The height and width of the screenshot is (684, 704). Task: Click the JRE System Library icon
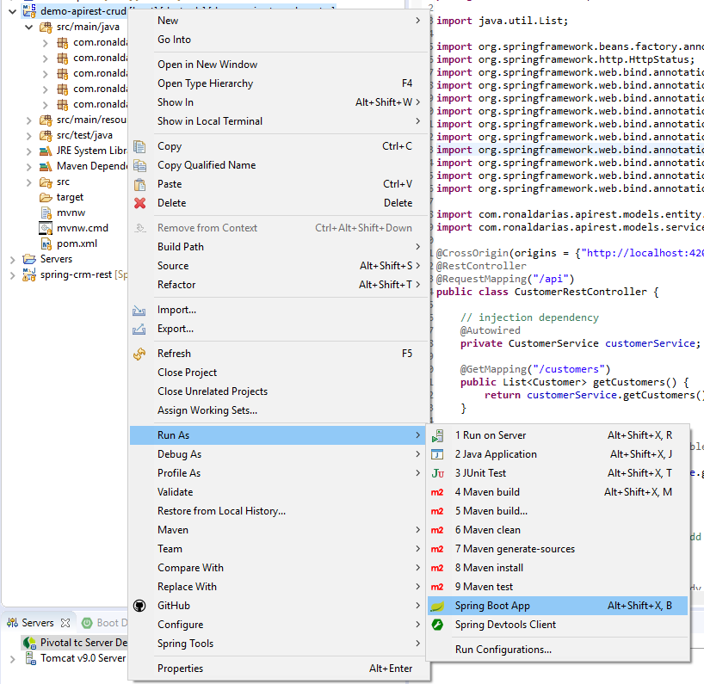click(x=46, y=151)
